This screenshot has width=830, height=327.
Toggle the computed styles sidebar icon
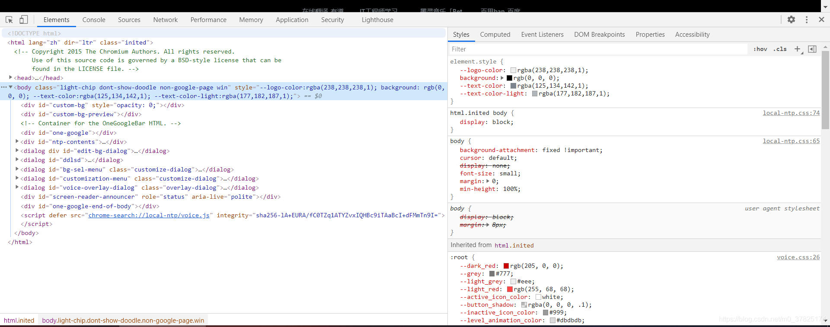click(812, 49)
